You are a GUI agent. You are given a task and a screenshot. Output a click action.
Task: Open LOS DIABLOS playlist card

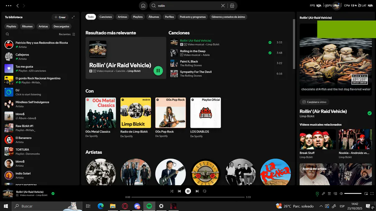click(x=206, y=118)
